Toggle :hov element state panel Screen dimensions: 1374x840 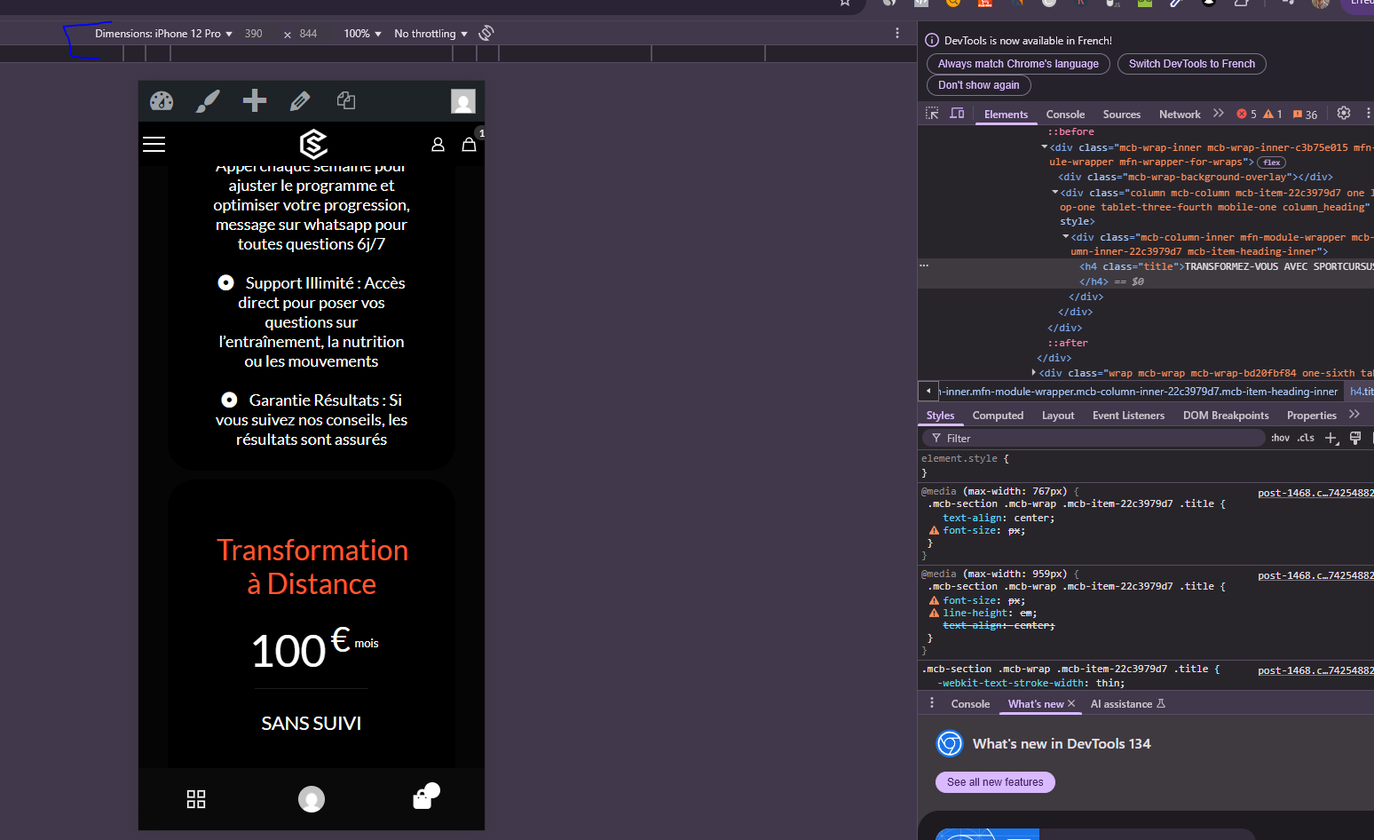click(x=1280, y=438)
